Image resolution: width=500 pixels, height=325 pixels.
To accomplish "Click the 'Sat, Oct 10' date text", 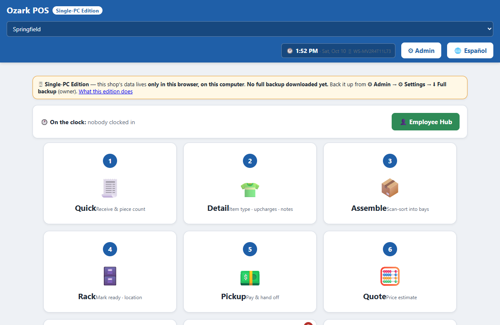I will [x=334, y=51].
